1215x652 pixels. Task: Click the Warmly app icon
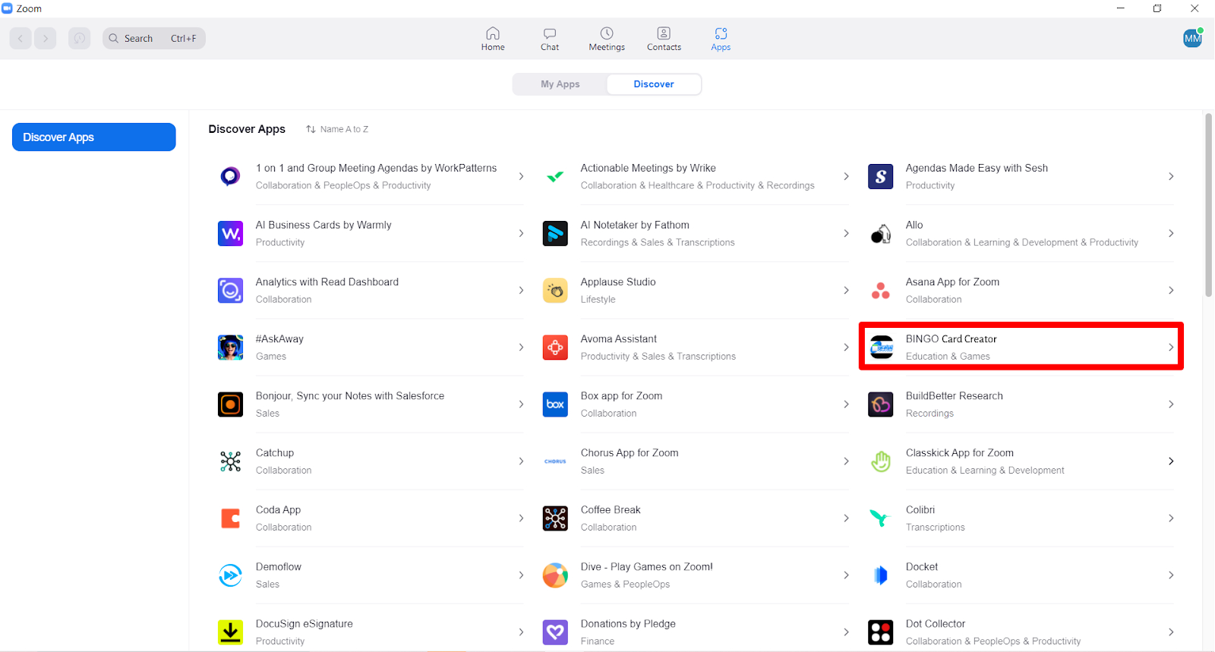(230, 234)
